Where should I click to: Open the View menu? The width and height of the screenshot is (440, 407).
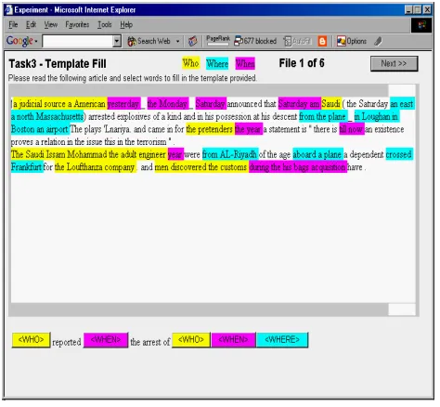[51, 24]
